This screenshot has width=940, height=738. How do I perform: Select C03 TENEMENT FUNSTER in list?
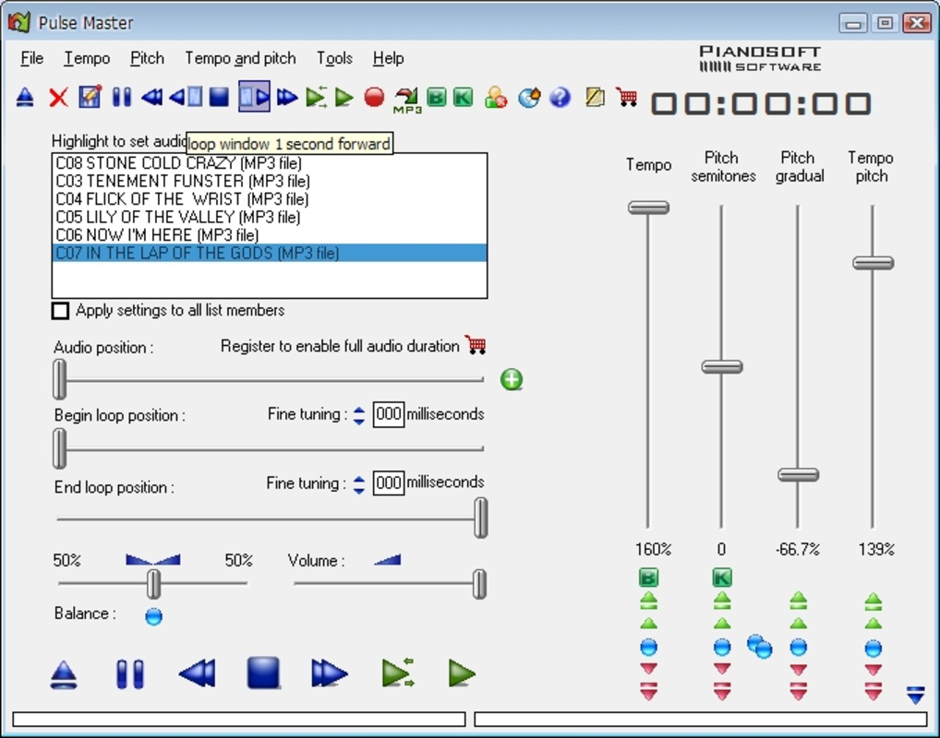pyautogui.click(x=270, y=181)
